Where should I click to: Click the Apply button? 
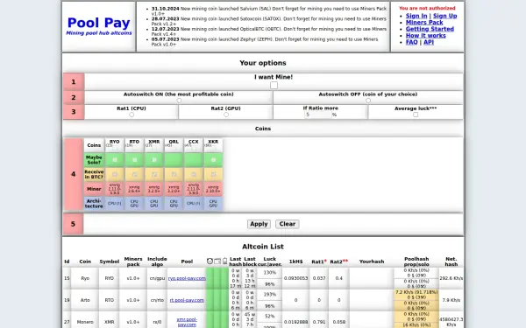(259, 224)
